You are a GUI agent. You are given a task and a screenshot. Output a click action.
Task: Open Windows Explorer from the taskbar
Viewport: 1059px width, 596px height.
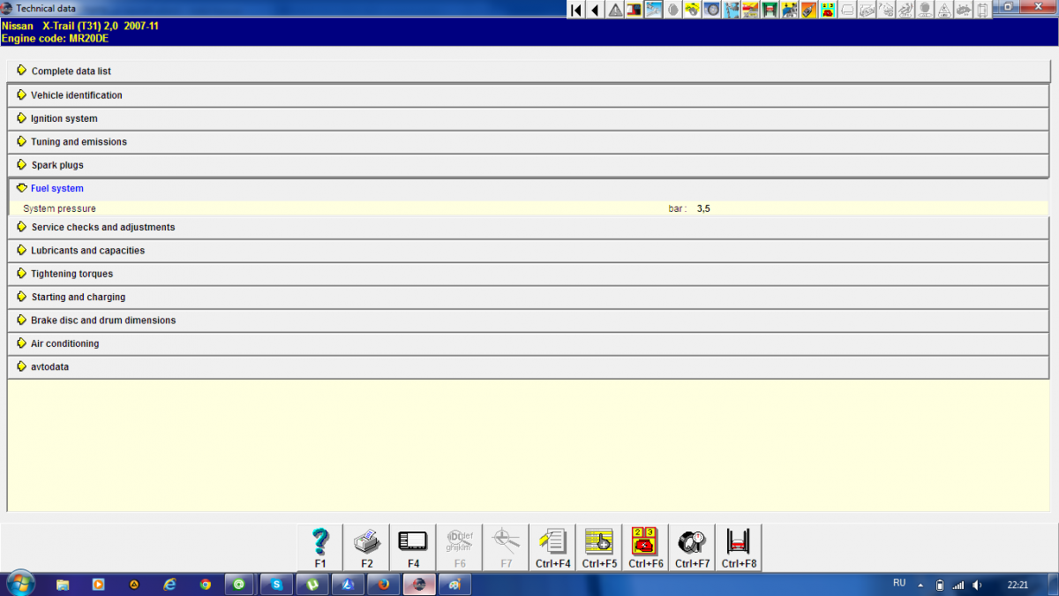tap(63, 585)
